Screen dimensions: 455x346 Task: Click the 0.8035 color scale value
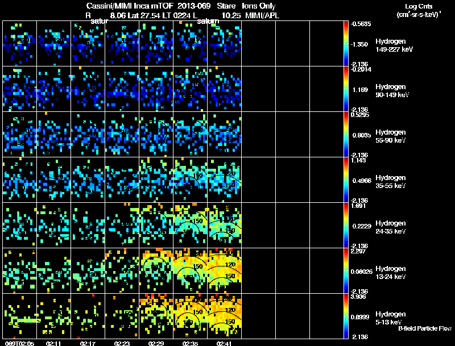click(x=361, y=135)
